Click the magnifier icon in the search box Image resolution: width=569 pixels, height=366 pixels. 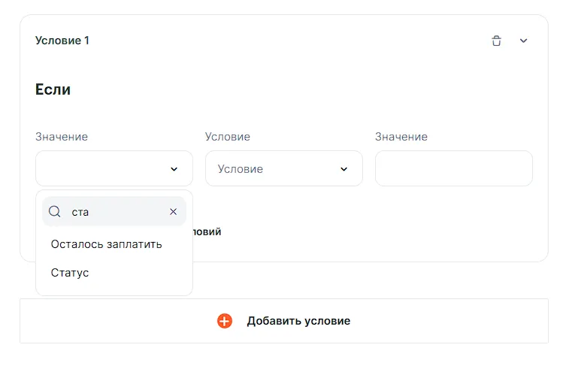point(55,212)
